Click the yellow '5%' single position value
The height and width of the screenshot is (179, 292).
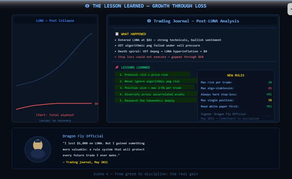click(x=270, y=100)
